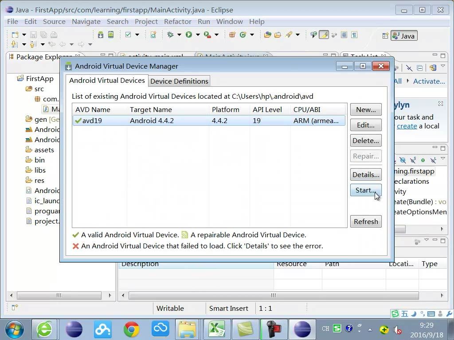Open the Source menu

coord(54,22)
